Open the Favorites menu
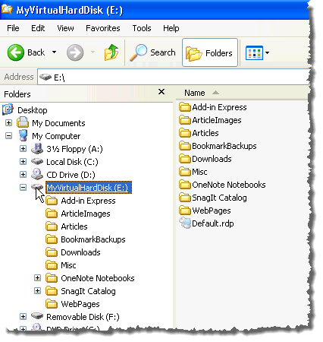 point(103,28)
